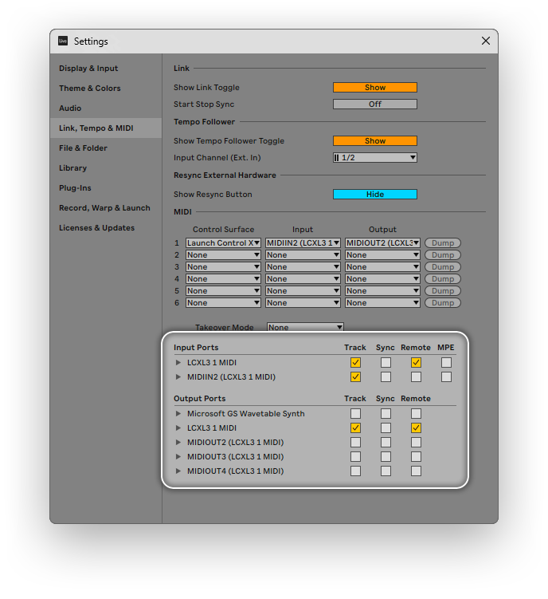Enable Remote for MIDIIN2 input port
Viewport: 548px width, 599px height.
[416, 377]
